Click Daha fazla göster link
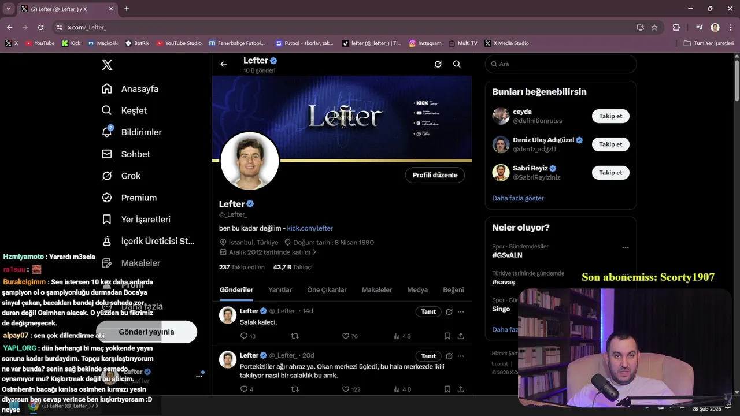This screenshot has height=416, width=740. (518, 198)
